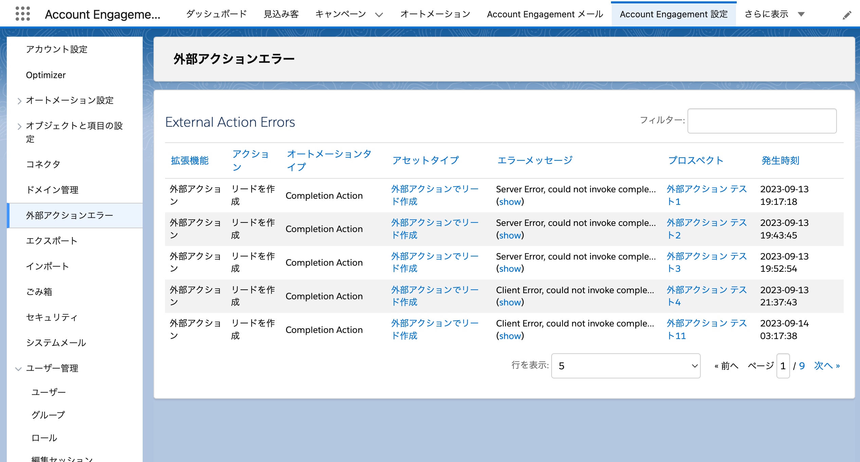Open セキュリティ settings in sidebar

coord(52,317)
